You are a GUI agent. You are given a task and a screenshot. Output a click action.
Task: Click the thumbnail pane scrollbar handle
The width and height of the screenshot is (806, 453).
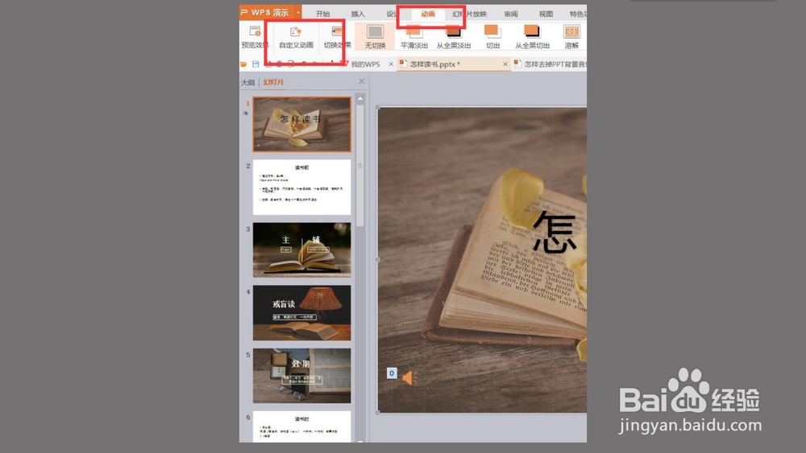coord(360,166)
